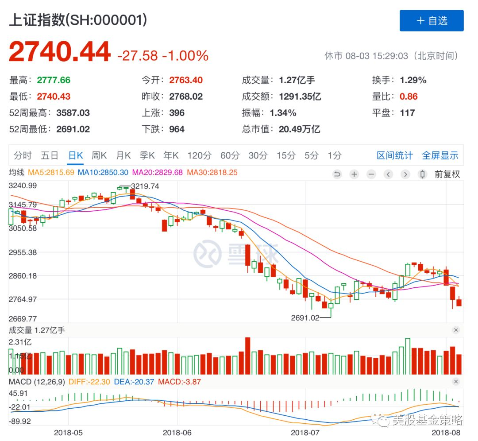This screenshot has height=441, width=478.
Task: Click the 成交额 value 1291.35亿
Action: pos(300,97)
